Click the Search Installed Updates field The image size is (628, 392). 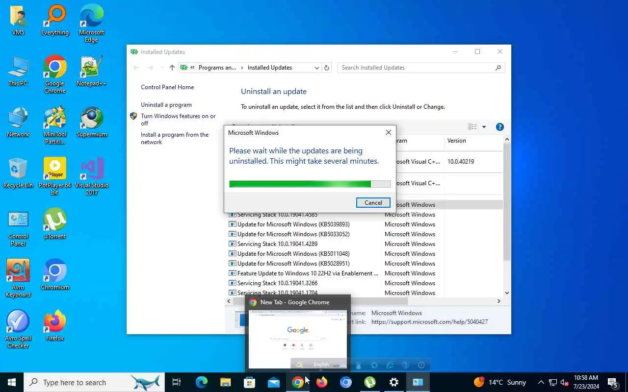point(421,68)
